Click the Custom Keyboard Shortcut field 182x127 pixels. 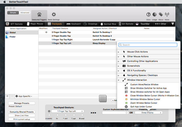coord(115,113)
